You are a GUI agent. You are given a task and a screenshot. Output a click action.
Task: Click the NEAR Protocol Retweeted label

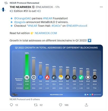click(25, 3)
